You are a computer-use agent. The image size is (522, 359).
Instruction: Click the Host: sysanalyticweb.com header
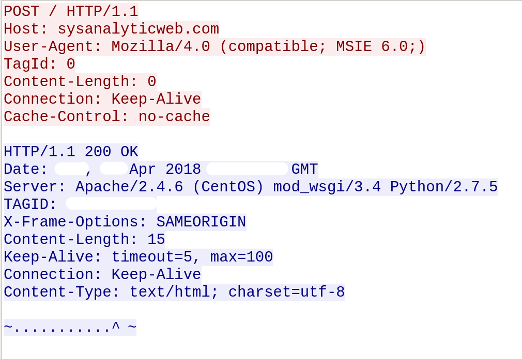pyautogui.click(x=111, y=28)
